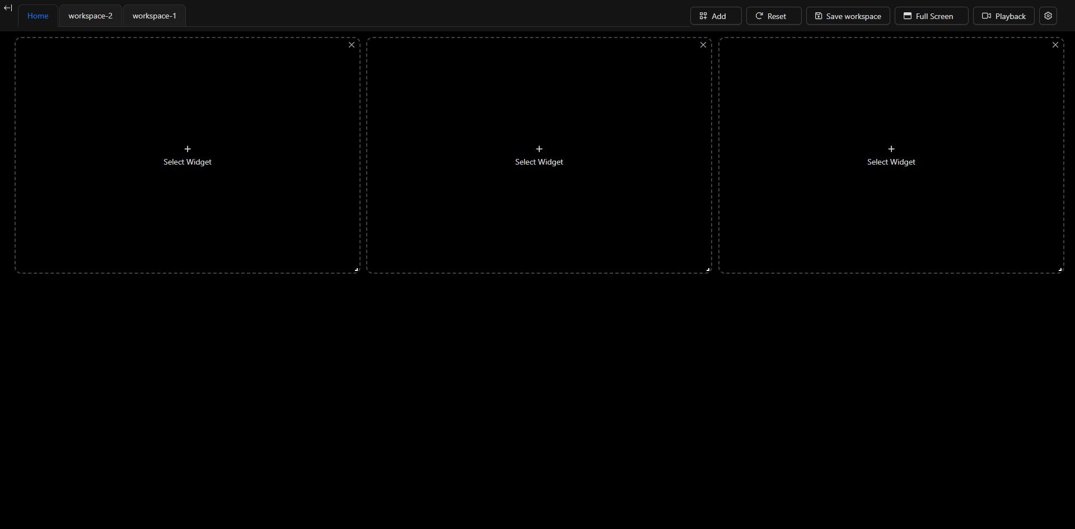Click Save workspace
1075x529 pixels.
[x=848, y=16]
